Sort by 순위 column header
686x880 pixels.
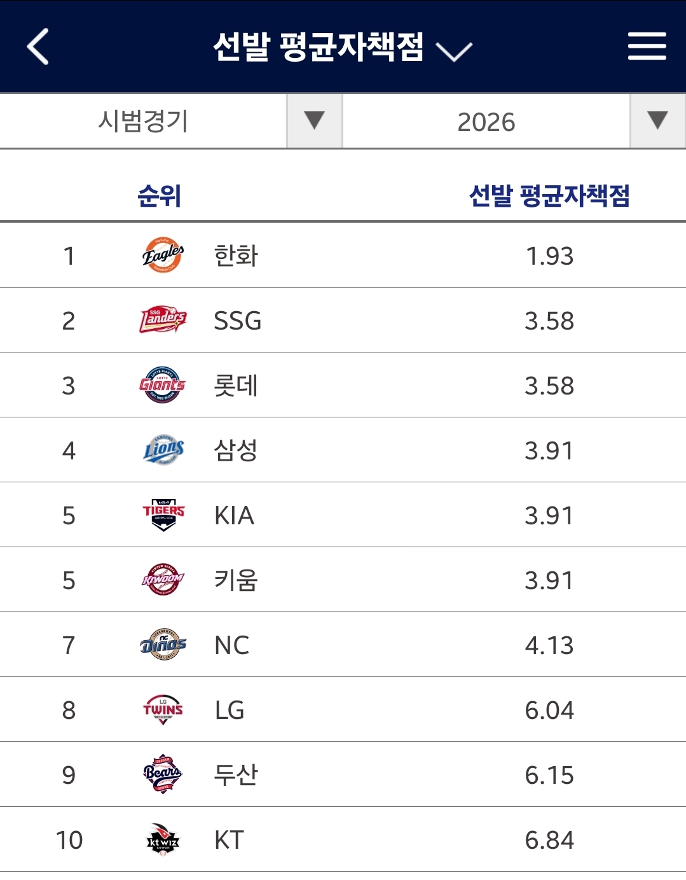coord(160,195)
